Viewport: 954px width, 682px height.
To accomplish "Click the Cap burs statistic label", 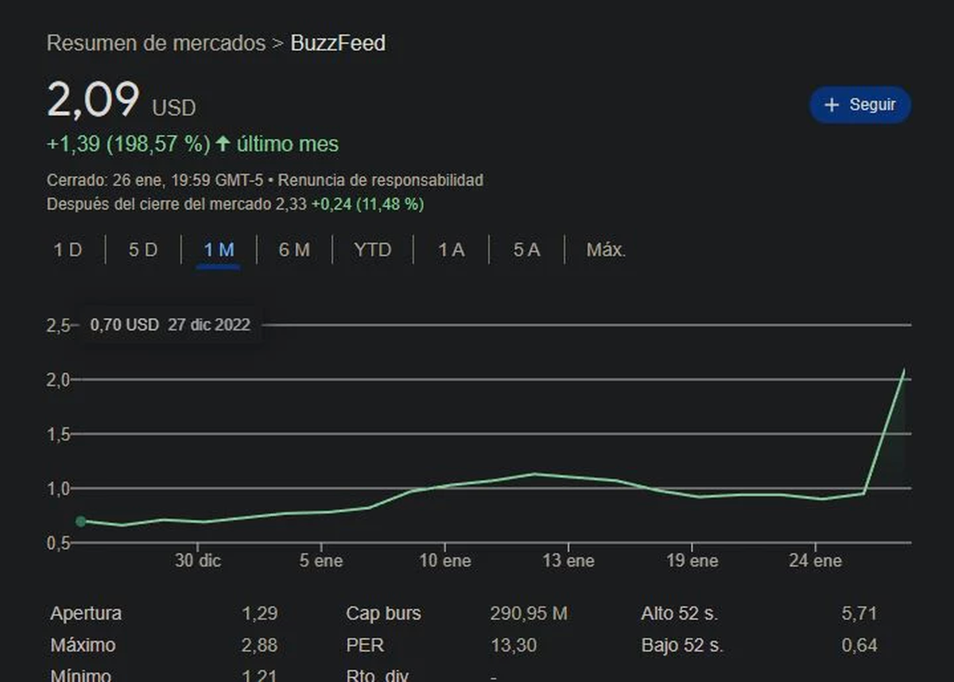I will [x=383, y=614].
